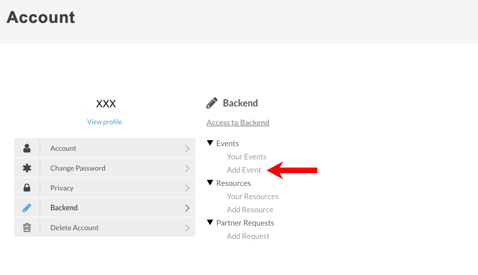Screen dimensions: 478x275
Task: Collapse the Events section triangle
Action: coord(210,143)
